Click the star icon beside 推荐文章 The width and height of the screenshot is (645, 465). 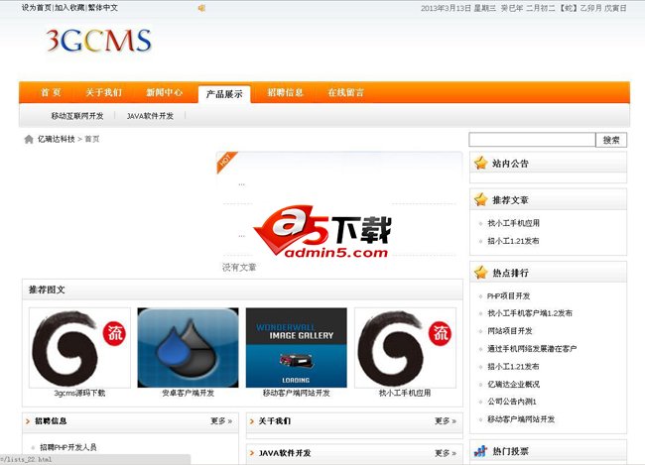pos(481,200)
